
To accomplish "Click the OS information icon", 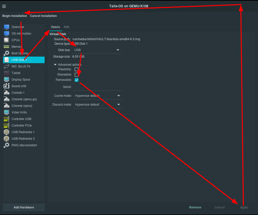I will pos(7,33).
